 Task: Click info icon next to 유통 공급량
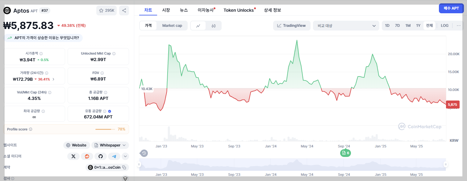[105, 111]
